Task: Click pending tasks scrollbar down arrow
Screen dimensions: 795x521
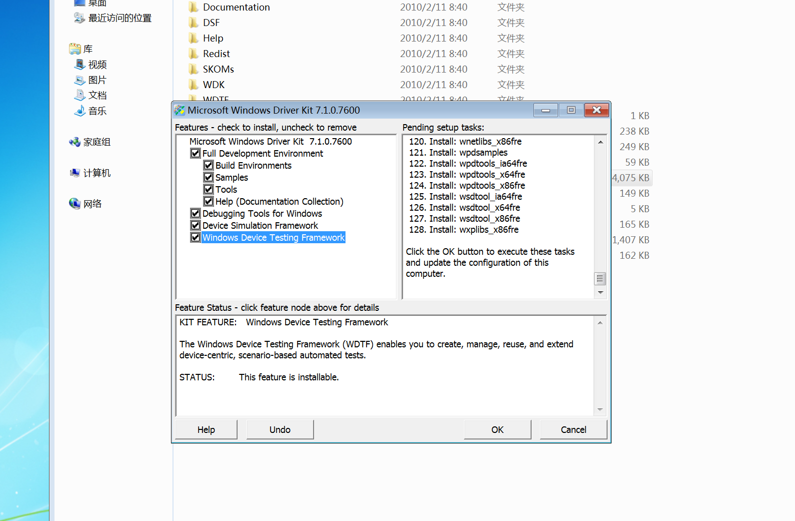Action: [x=600, y=292]
